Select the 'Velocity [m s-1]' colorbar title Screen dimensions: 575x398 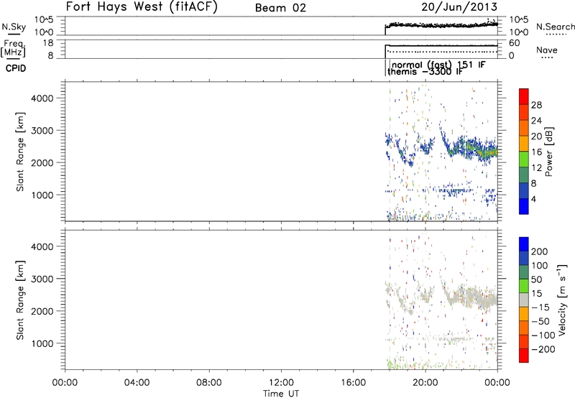[x=562, y=300]
